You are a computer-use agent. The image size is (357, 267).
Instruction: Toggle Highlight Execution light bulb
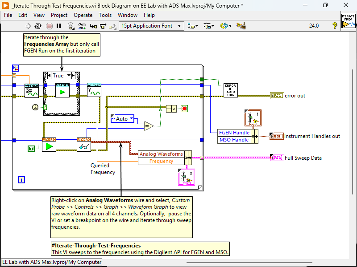(71, 26)
